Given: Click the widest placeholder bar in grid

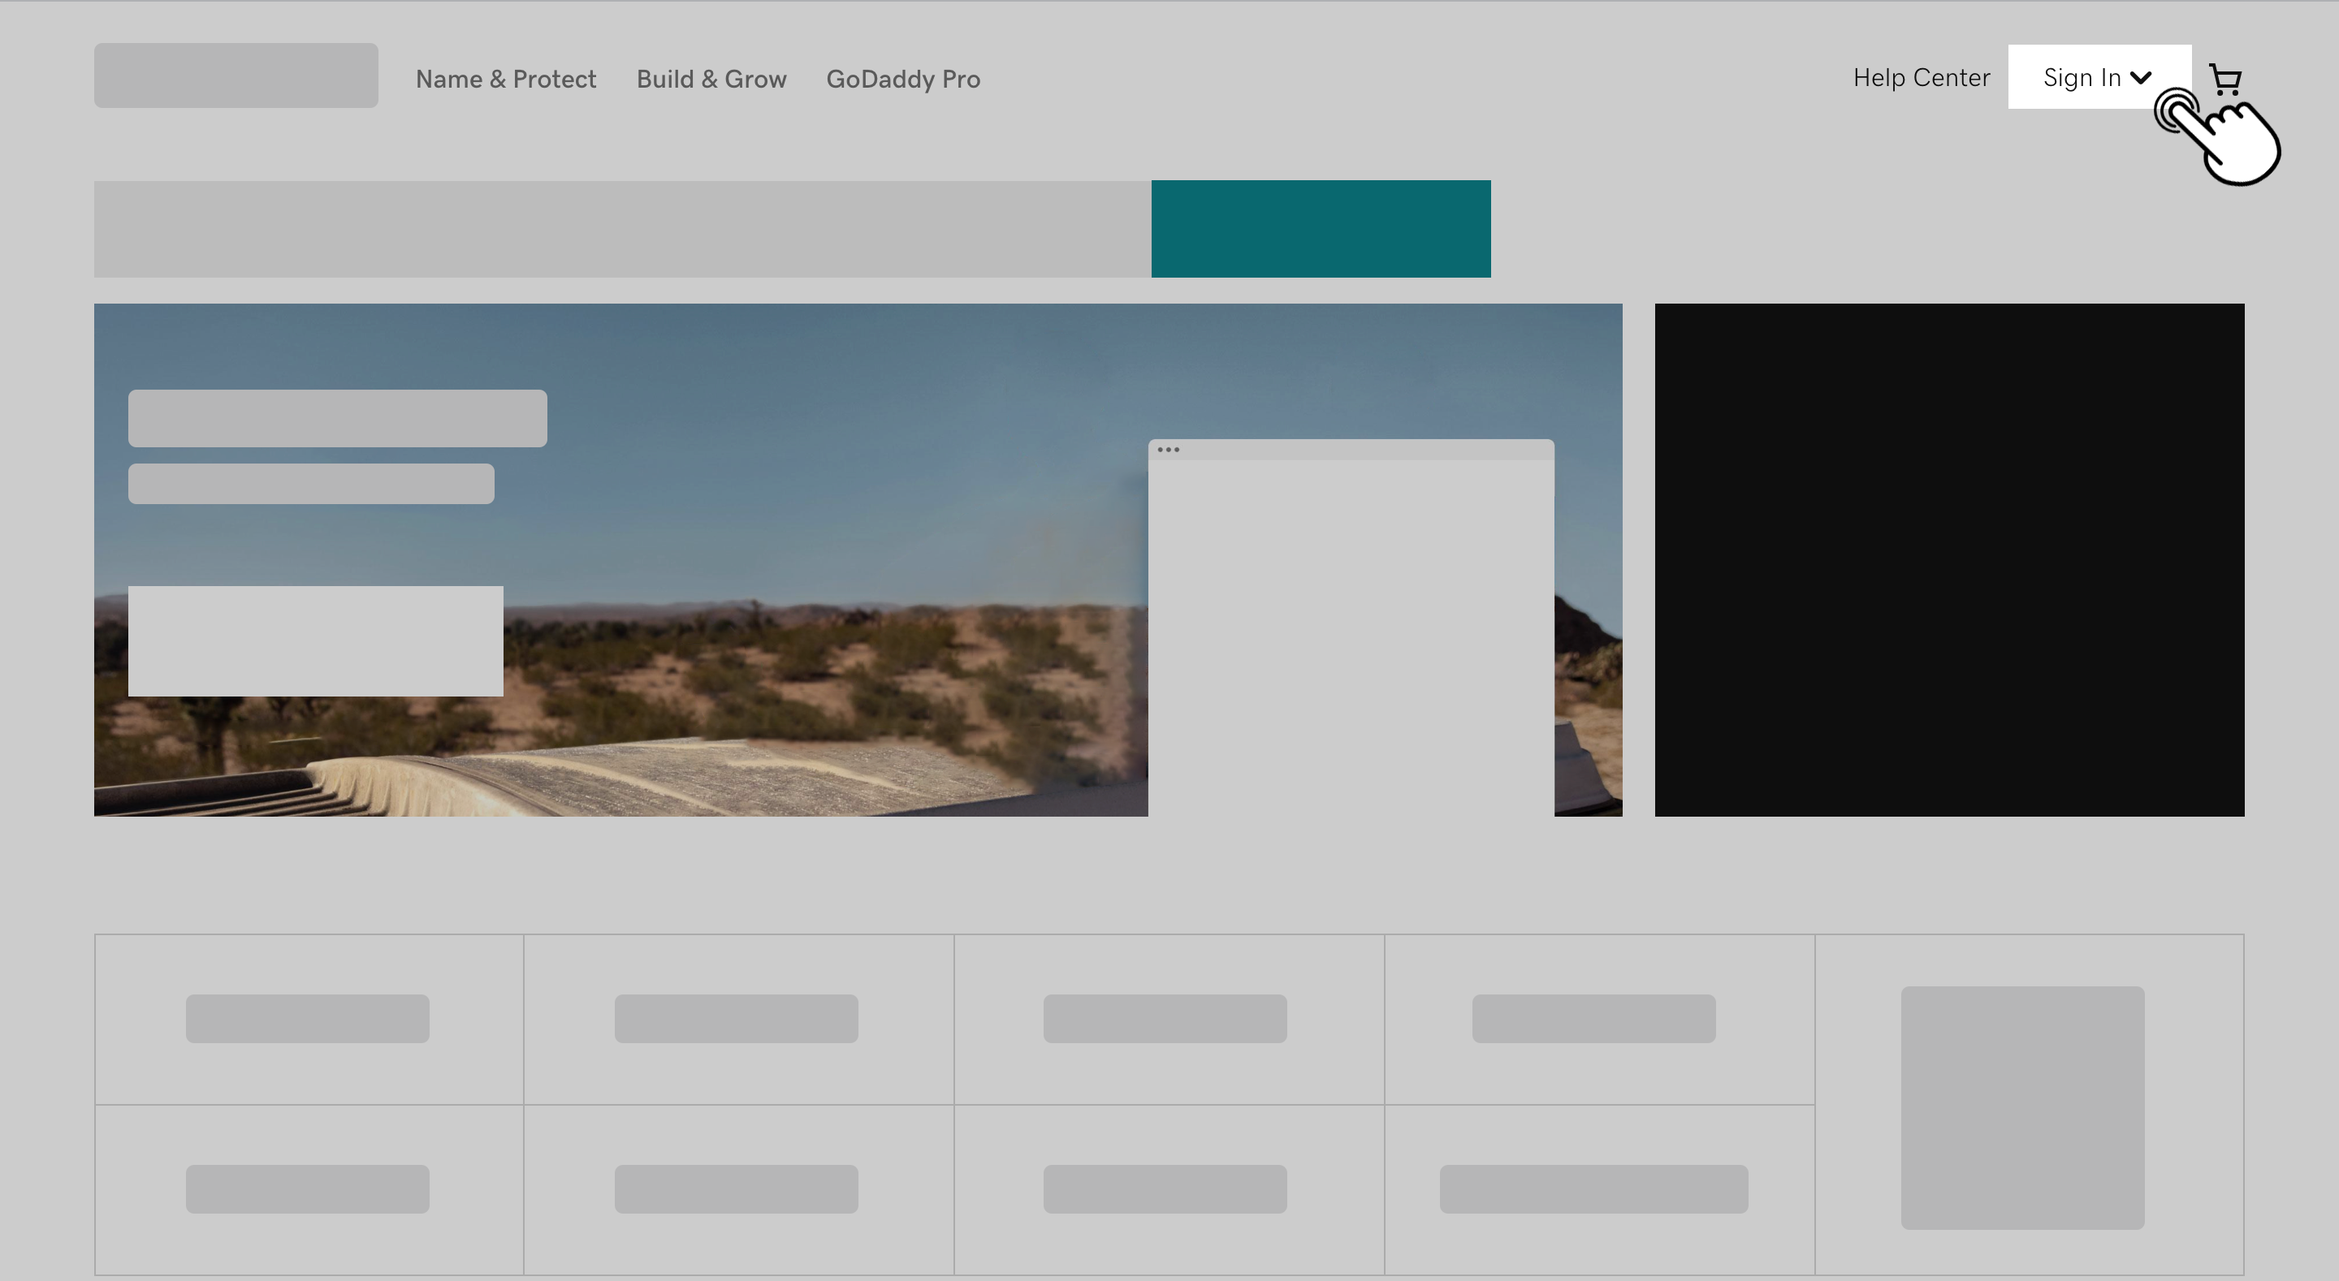Looking at the screenshot, I should 1593,1188.
